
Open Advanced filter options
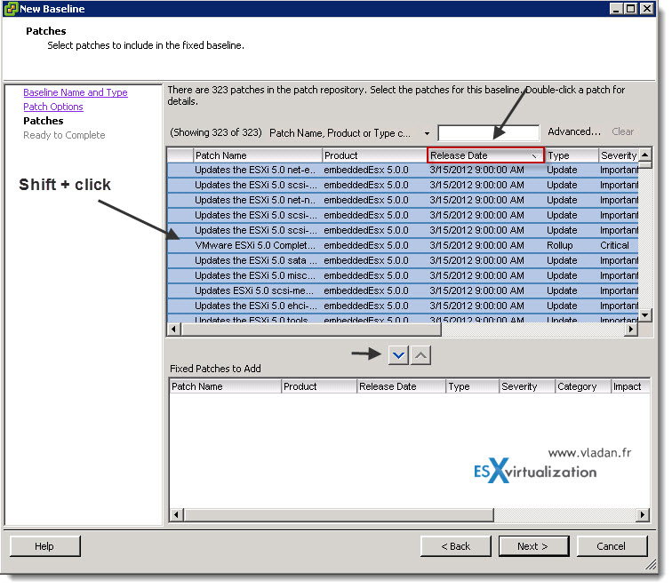click(574, 131)
